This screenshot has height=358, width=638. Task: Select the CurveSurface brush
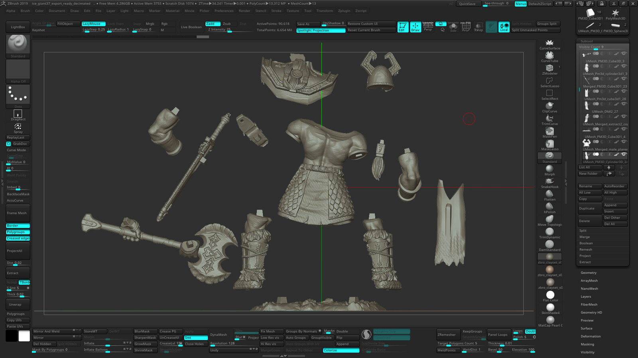[x=549, y=44]
